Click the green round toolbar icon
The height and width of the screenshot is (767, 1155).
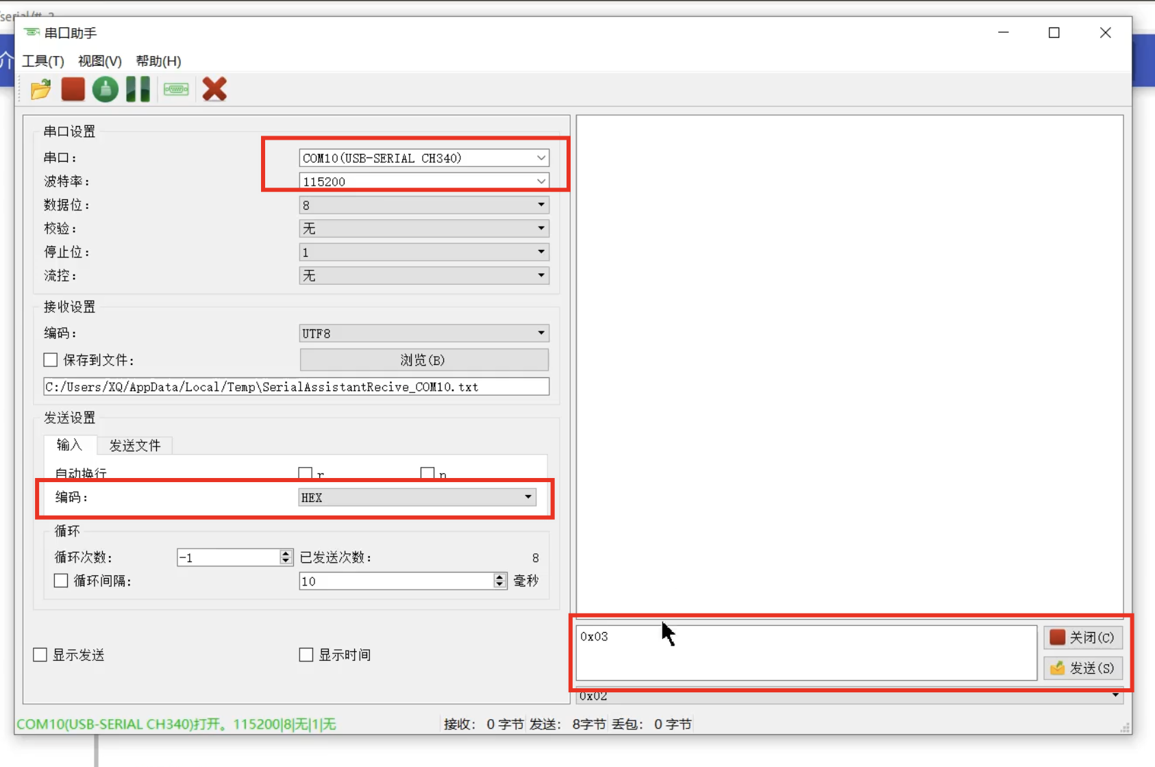click(105, 89)
